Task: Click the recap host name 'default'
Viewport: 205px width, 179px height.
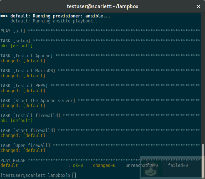Action: 9,165
